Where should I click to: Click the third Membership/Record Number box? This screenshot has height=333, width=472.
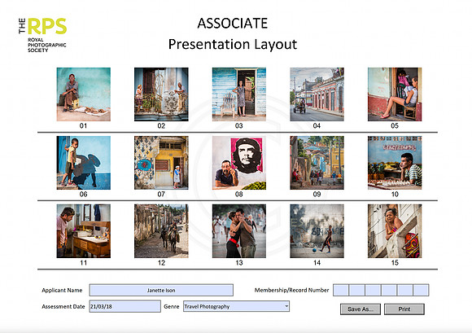tap(373, 290)
